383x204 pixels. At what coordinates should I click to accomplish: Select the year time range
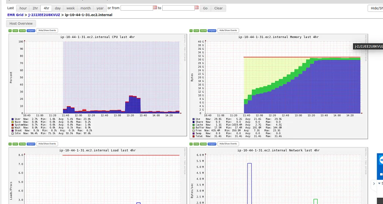click(100, 8)
